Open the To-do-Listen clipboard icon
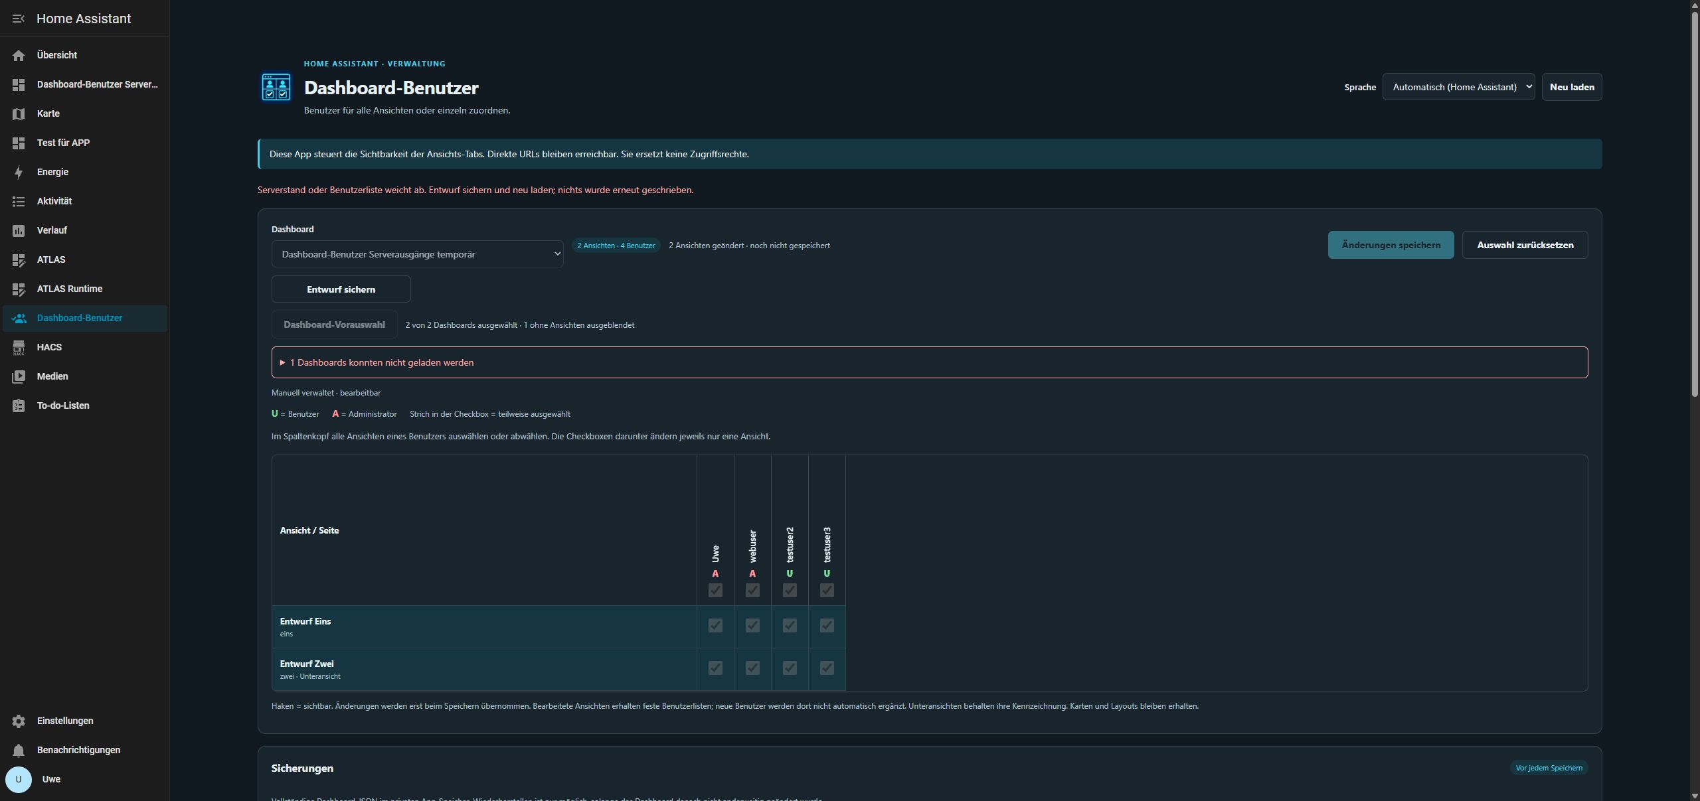1700x801 pixels. tap(19, 405)
